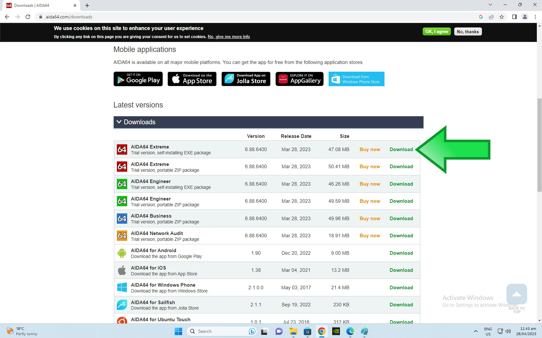542x338 pixels.
Task: Download AIDA64 Network Audit ZIP
Action: [x=401, y=236]
